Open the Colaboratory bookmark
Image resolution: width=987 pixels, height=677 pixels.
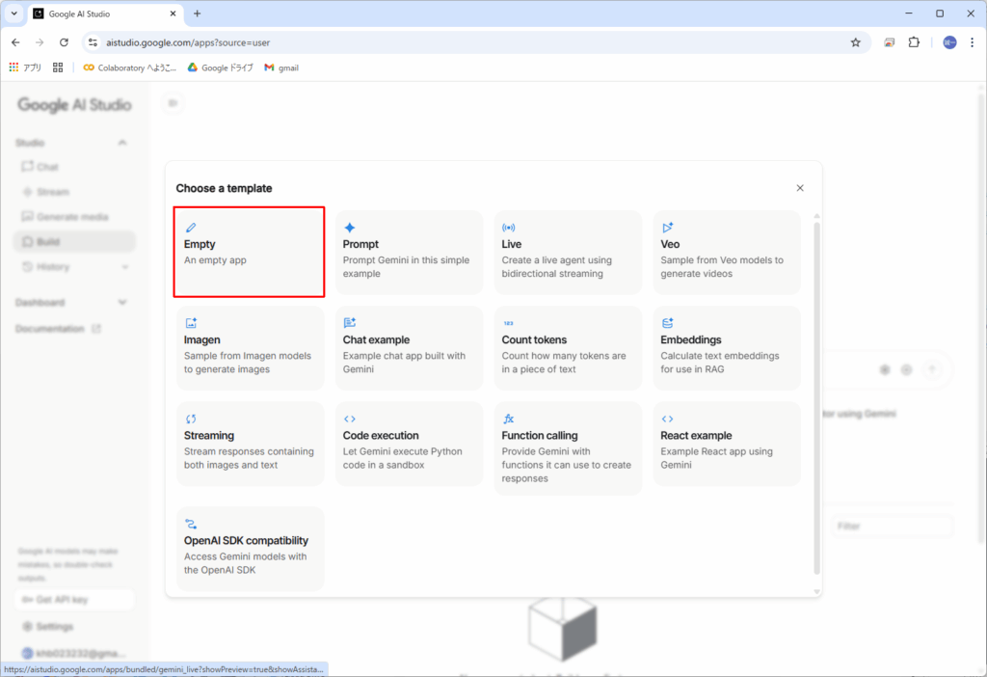tap(130, 68)
